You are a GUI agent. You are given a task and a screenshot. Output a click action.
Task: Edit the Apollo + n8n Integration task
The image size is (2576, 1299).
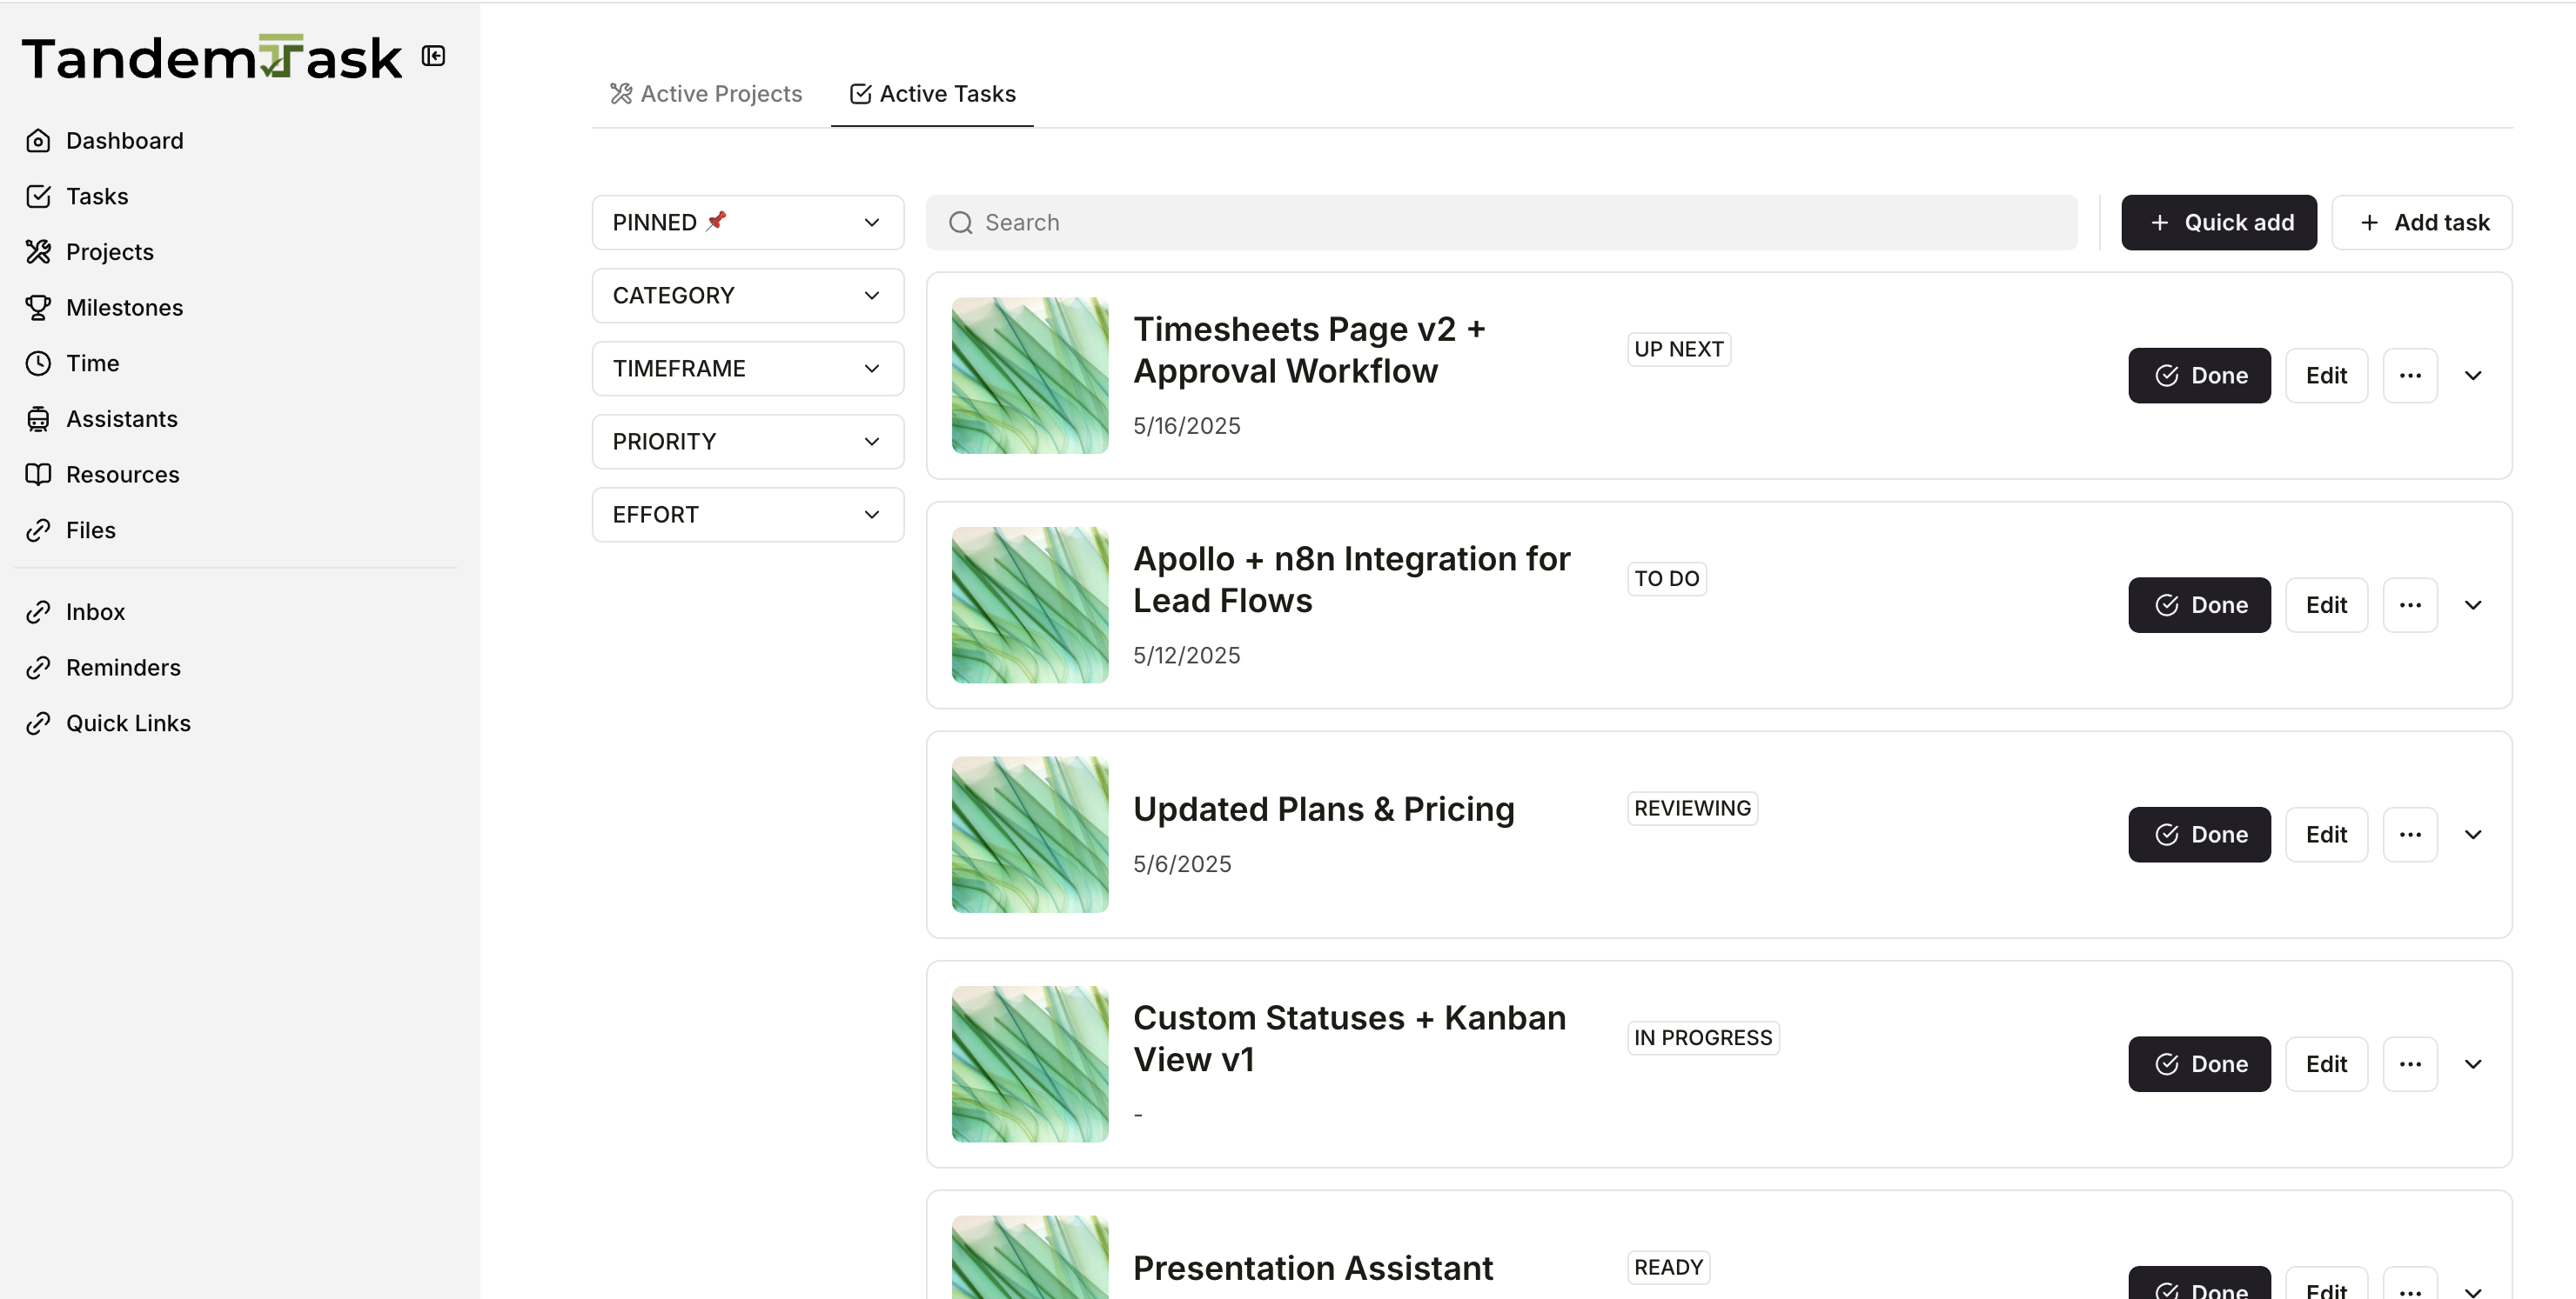[2326, 605]
